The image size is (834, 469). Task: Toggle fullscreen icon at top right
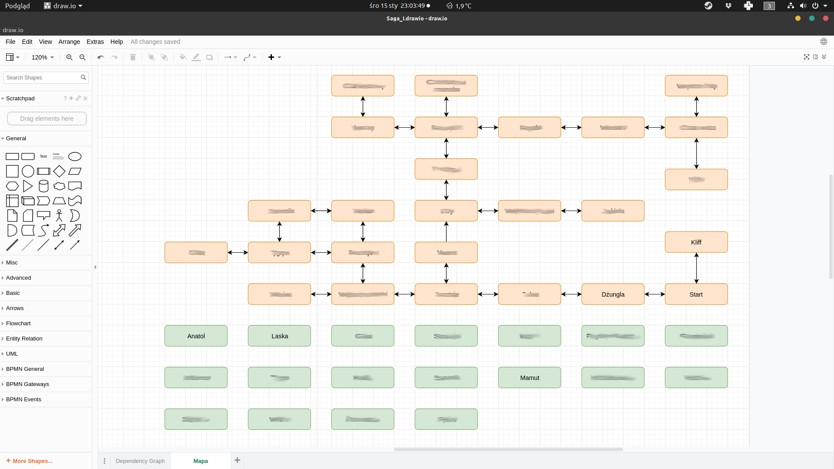coord(807,57)
